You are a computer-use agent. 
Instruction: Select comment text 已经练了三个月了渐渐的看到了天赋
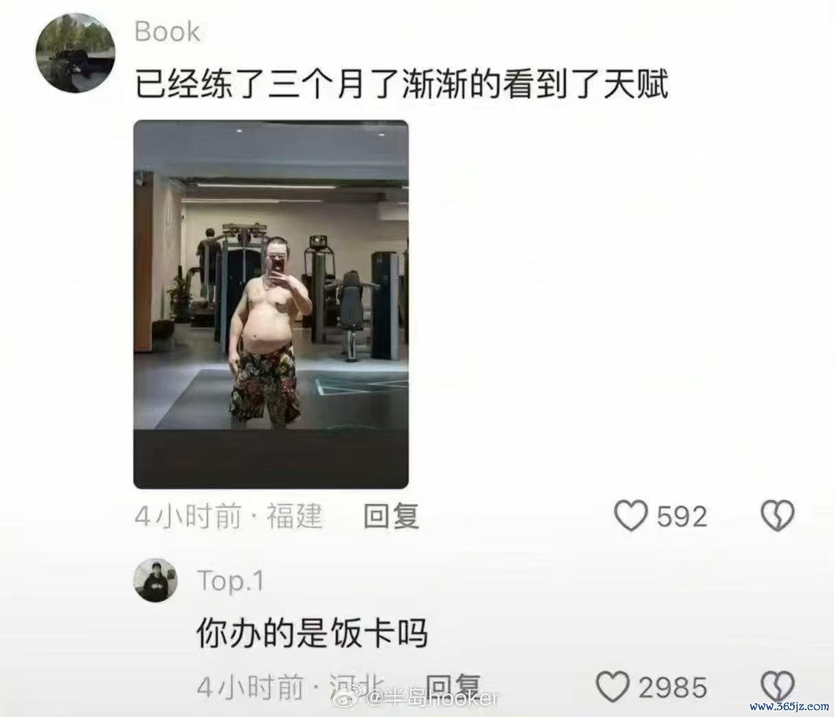[401, 86]
